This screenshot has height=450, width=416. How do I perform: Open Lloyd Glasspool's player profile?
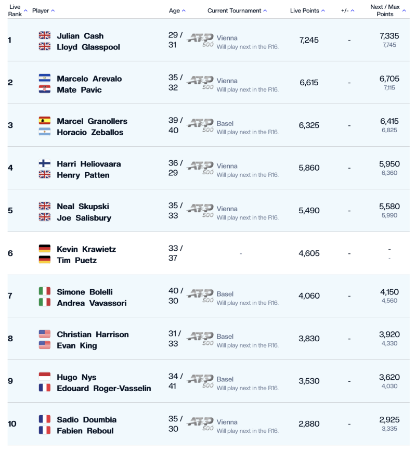click(x=88, y=47)
